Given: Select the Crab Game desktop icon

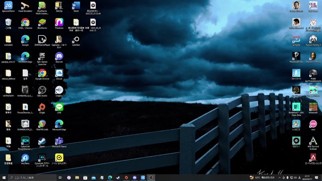Looking at the screenshot, I should (313, 7).
